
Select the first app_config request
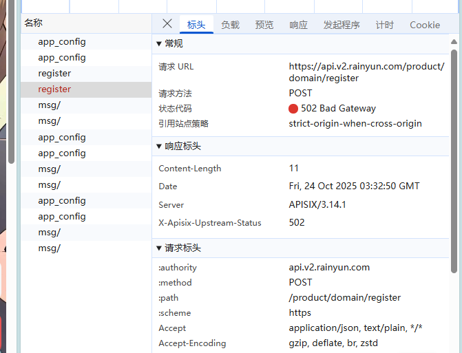tap(62, 41)
